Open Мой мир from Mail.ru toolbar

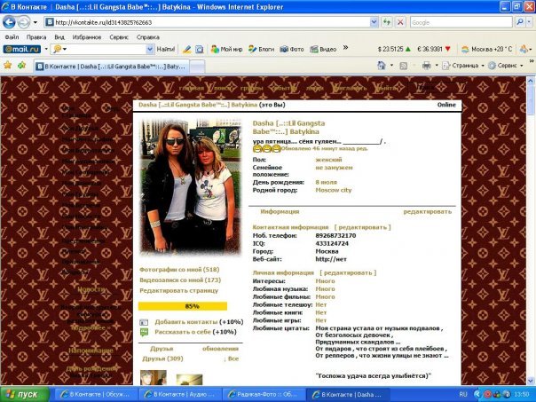[x=226, y=49]
